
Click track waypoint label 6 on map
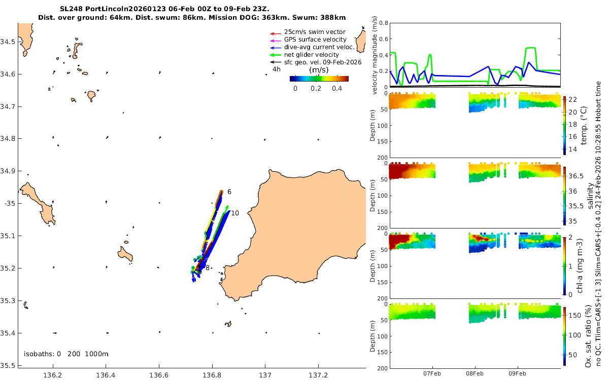pyautogui.click(x=229, y=192)
